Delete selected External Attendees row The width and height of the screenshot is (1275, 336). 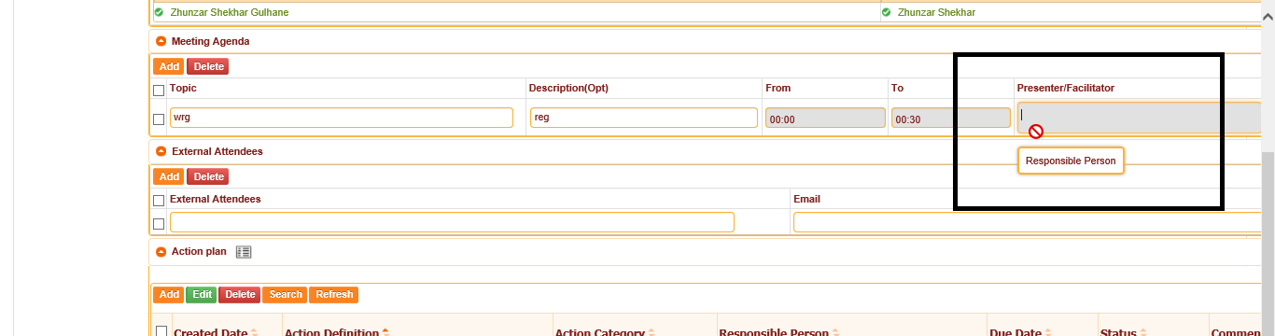click(x=208, y=176)
